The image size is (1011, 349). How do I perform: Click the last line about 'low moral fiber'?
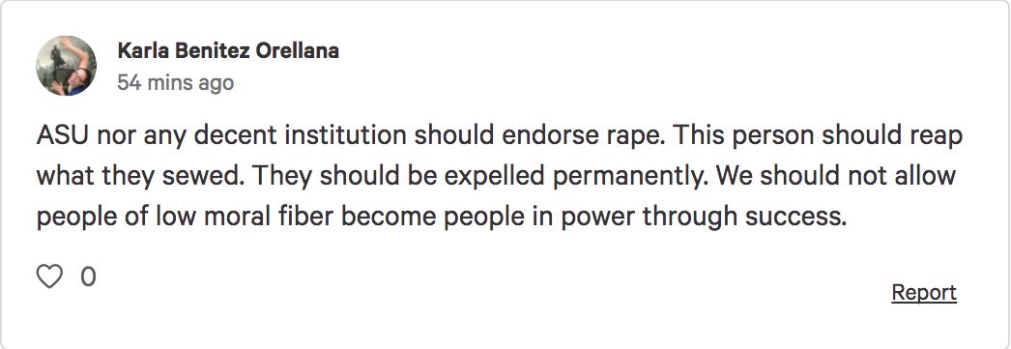pos(441,218)
